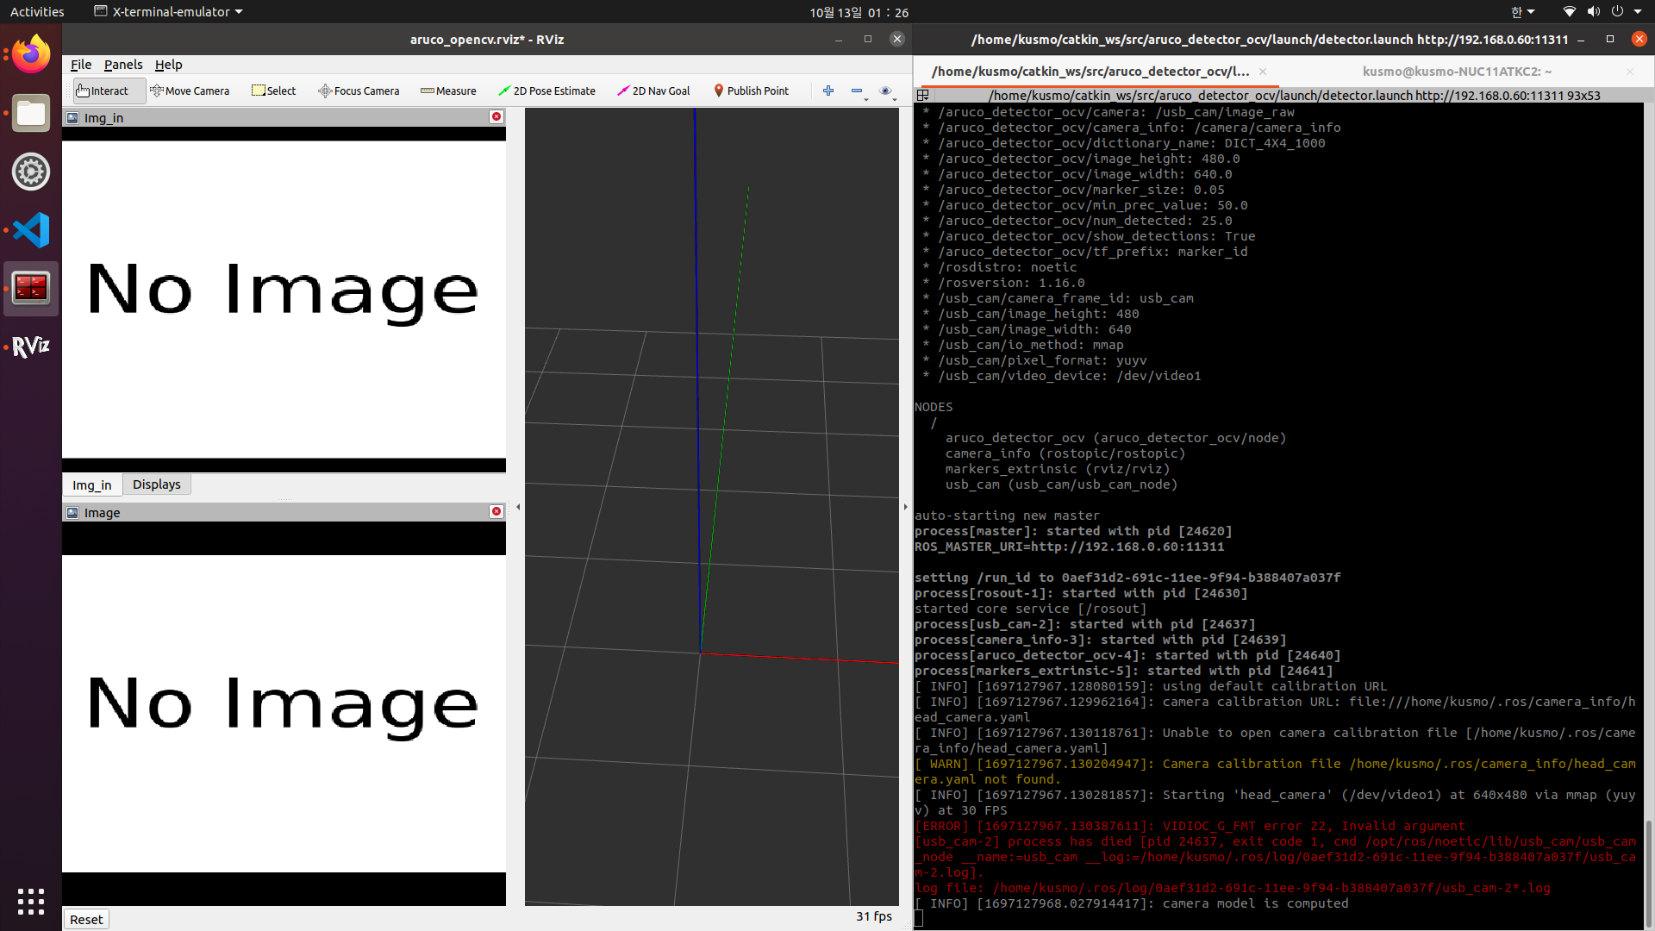The height and width of the screenshot is (931, 1655).
Task: Close the Image panel
Action: [x=496, y=512]
